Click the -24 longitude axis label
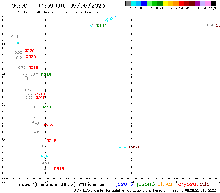The image size is (220, 193). 89,181
